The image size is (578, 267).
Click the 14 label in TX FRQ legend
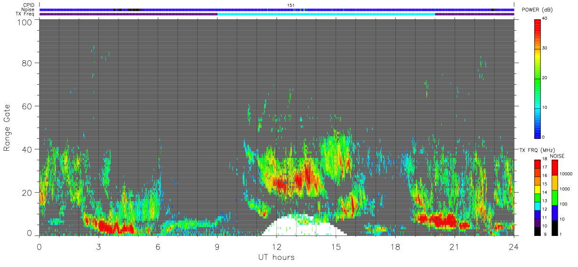pyautogui.click(x=545, y=192)
